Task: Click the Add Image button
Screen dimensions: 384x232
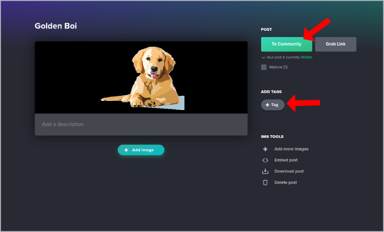Action: [141, 150]
